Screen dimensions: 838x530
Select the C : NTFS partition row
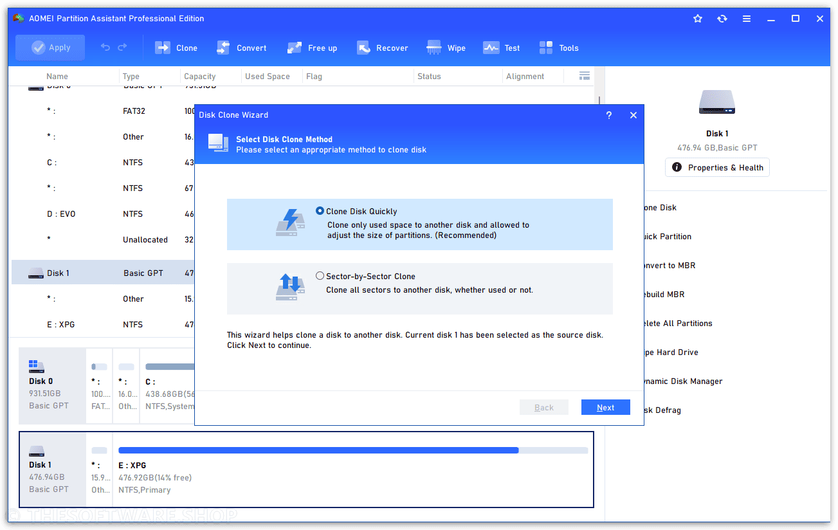point(103,162)
